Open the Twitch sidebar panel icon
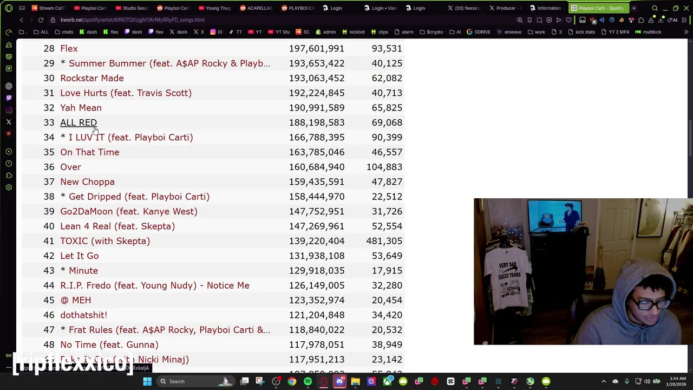 (9, 98)
